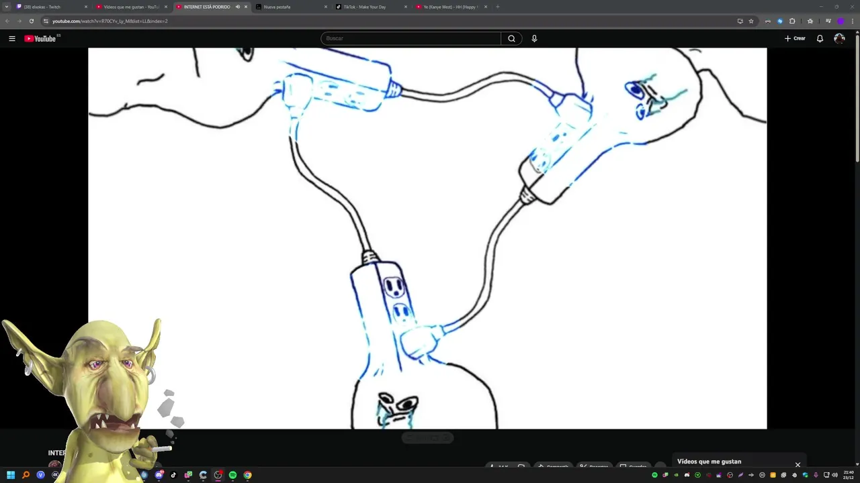This screenshot has width=860, height=483.
Task: Click the Videos que me gustan playlist title
Action: click(709, 462)
